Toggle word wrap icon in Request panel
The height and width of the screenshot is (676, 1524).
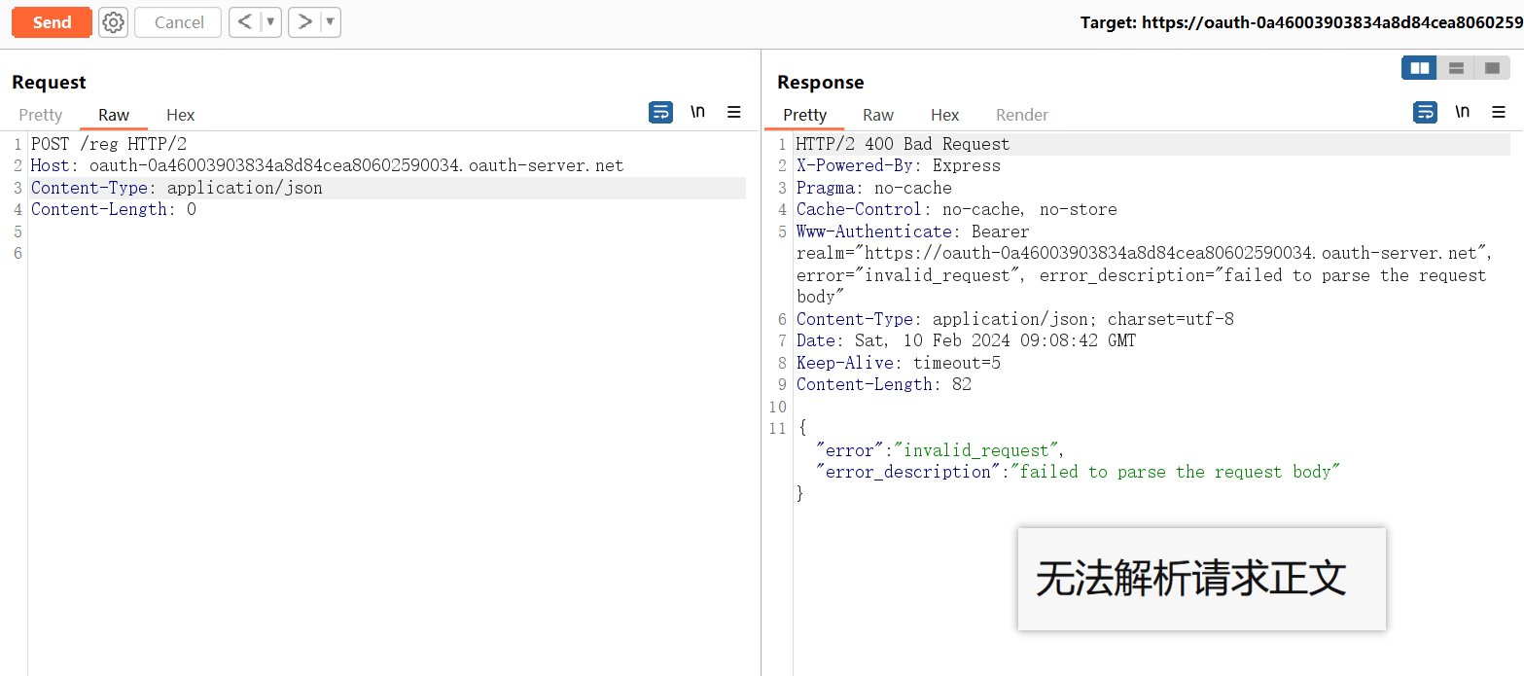pos(660,113)
